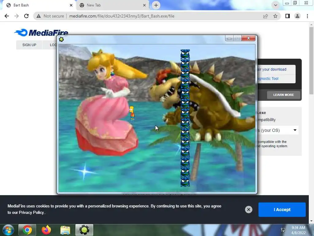Close the Bart Bash game window
This screenshot has height=236, width=314.
[x=248, y=38]
